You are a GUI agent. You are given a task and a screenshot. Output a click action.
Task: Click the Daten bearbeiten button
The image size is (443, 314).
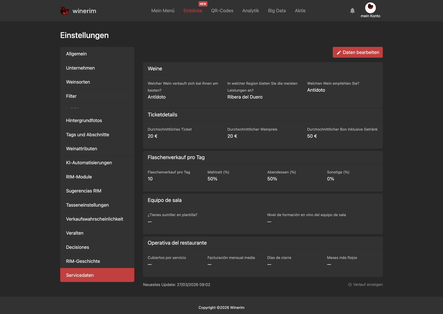[358, 52]
